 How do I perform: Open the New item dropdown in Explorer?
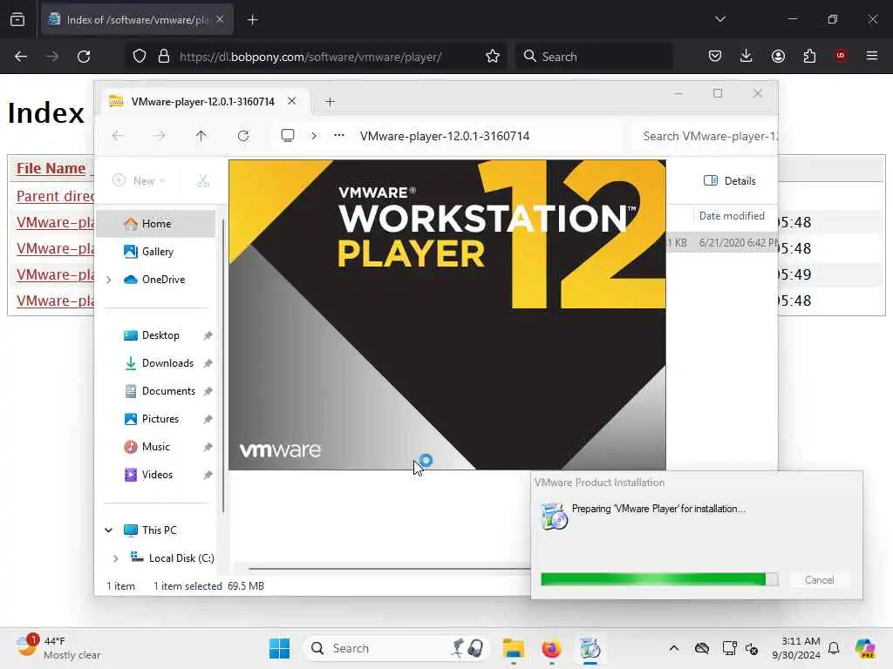click(139, 181)
